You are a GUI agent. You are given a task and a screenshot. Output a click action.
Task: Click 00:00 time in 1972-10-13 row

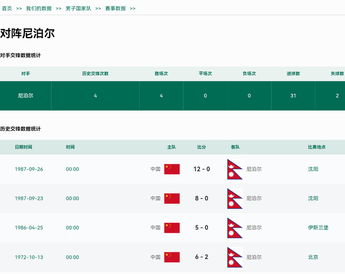coord(72,257)
